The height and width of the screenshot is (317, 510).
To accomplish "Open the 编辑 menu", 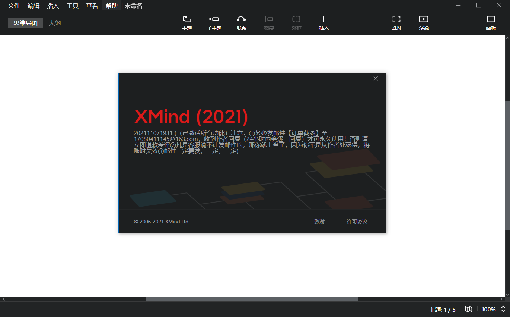I will click(x=33, y=6).
